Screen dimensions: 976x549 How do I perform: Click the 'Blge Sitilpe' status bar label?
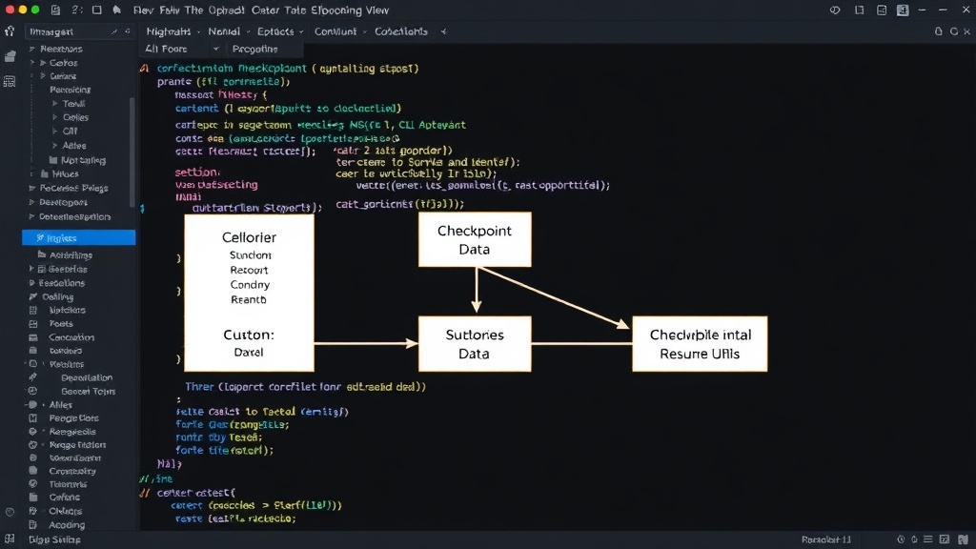point(54,539)
